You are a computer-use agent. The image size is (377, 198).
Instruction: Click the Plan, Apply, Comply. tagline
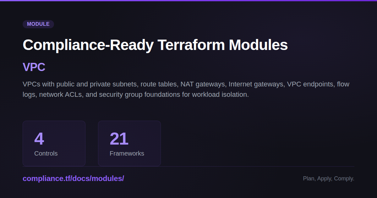(329, 179)
